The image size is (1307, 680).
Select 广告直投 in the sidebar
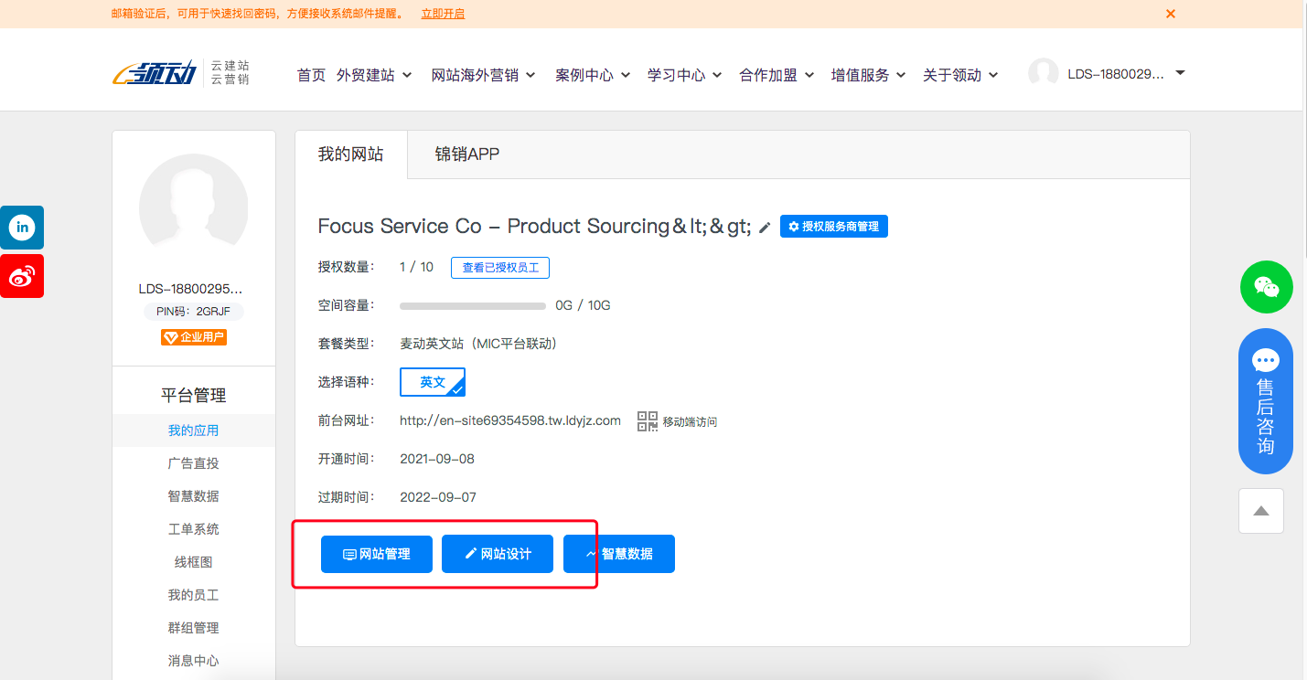[x=193, y=463]
